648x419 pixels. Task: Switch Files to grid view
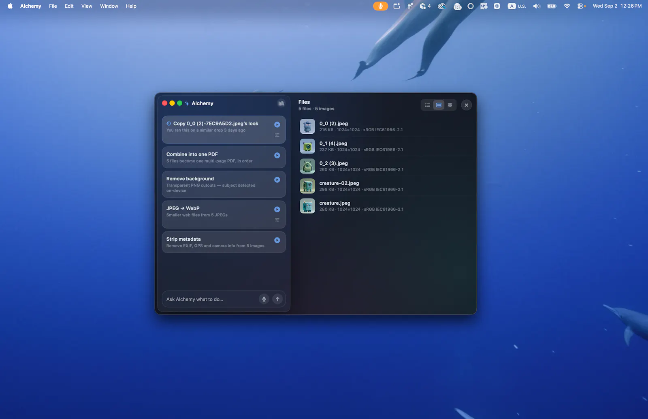450,105
